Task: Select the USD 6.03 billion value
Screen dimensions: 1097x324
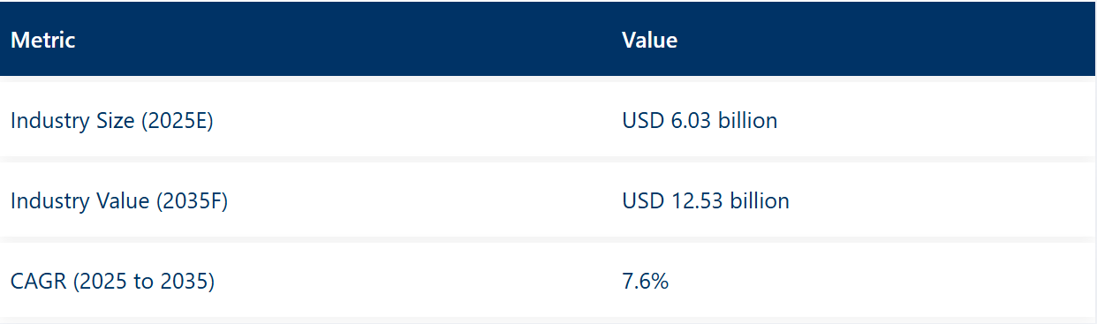Action: (x=700, y=120)
